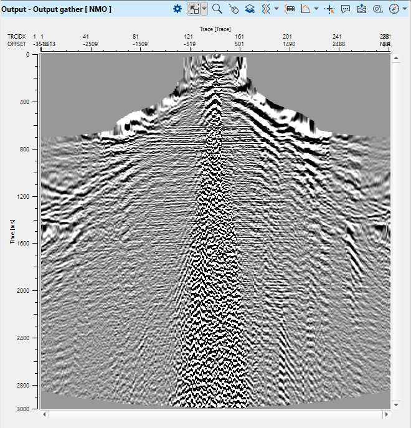411x428 pixels.
Task: Click the wiggle trace display icon
Action: pos(265,9)
